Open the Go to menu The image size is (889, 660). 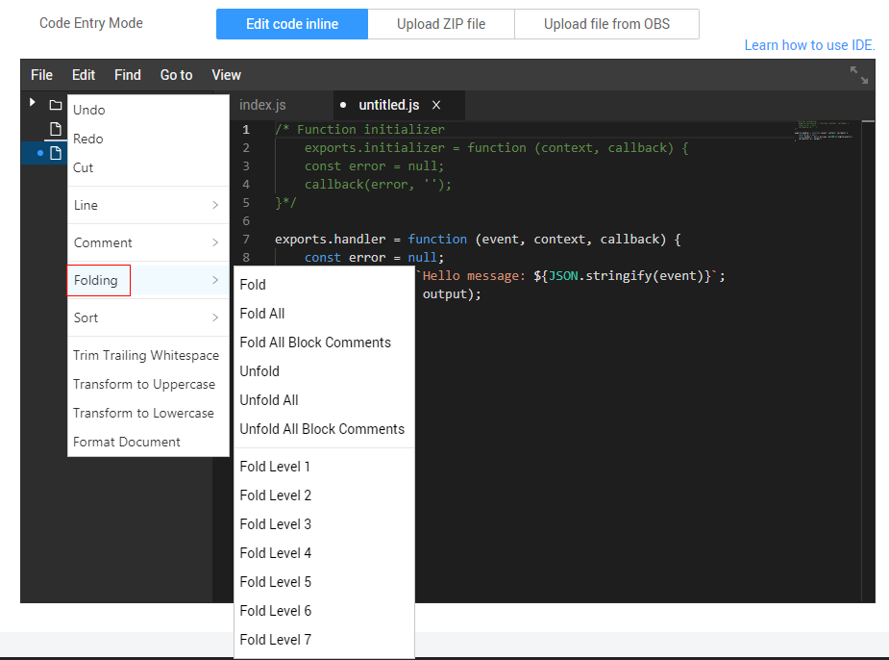pos(176,75)
